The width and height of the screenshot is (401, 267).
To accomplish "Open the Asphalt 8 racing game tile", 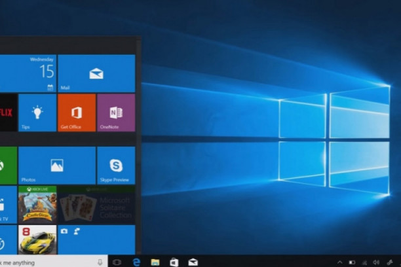I will [37, 240].
